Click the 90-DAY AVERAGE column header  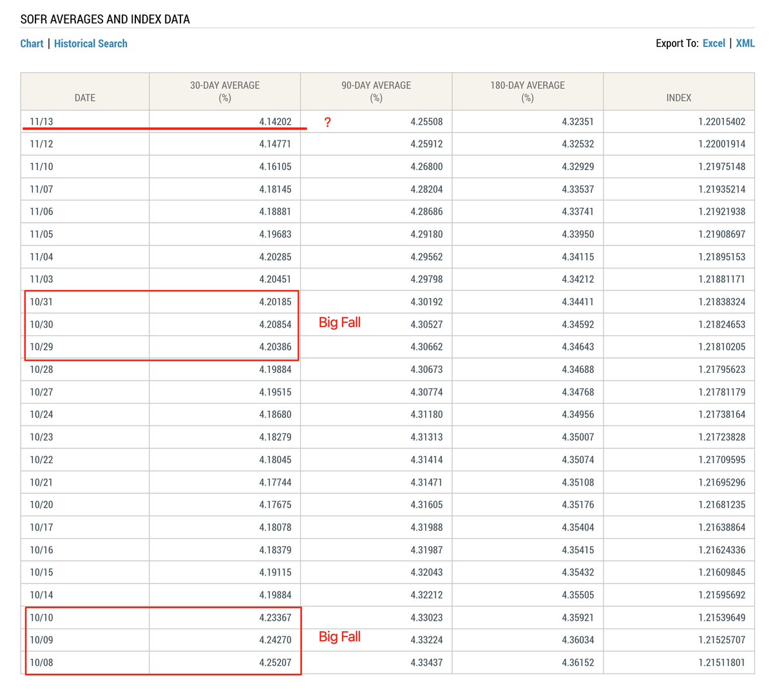(376, 91)
